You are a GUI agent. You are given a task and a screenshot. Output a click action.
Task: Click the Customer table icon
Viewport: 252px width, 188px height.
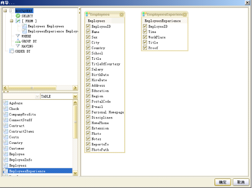pyautogui.click(x=6, y=148)
